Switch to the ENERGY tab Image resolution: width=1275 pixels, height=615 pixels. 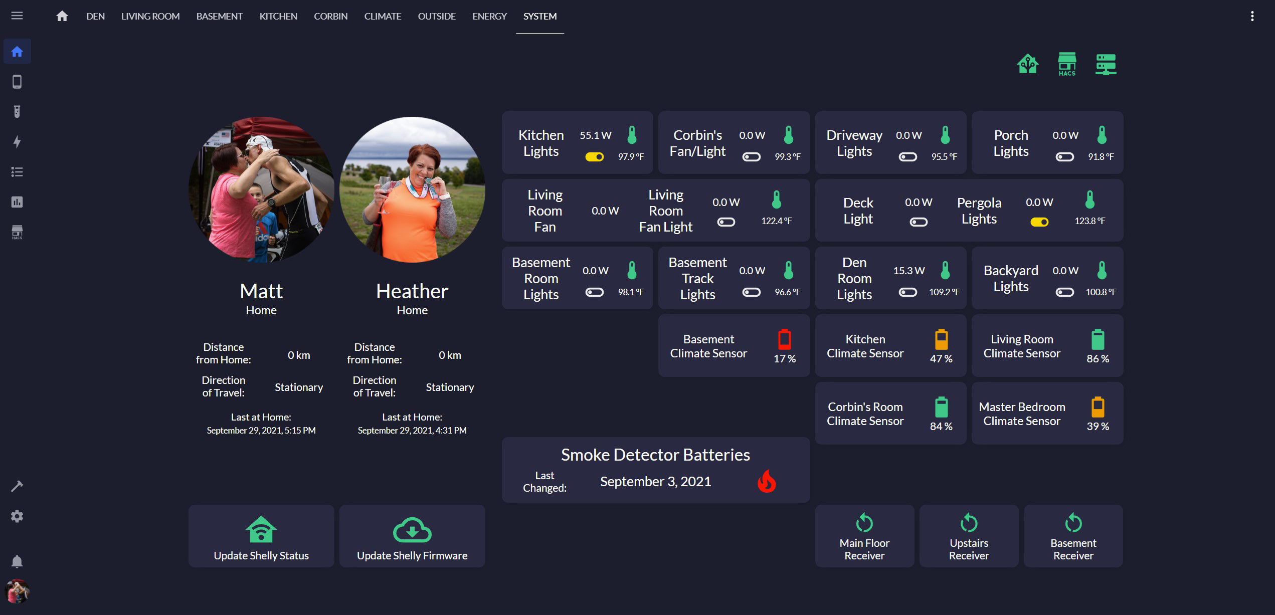pyautogui.click(x=489, y=16)
